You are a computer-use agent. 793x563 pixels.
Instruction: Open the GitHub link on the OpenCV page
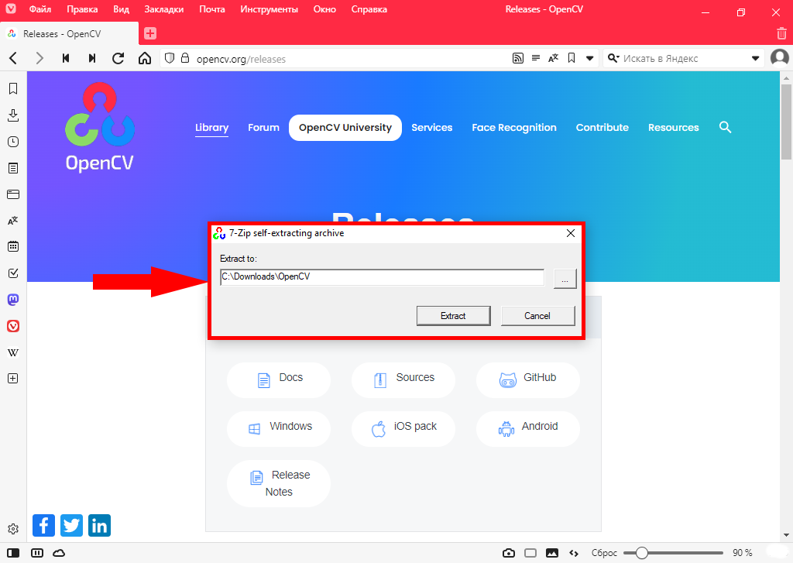(x=527, y=379)
